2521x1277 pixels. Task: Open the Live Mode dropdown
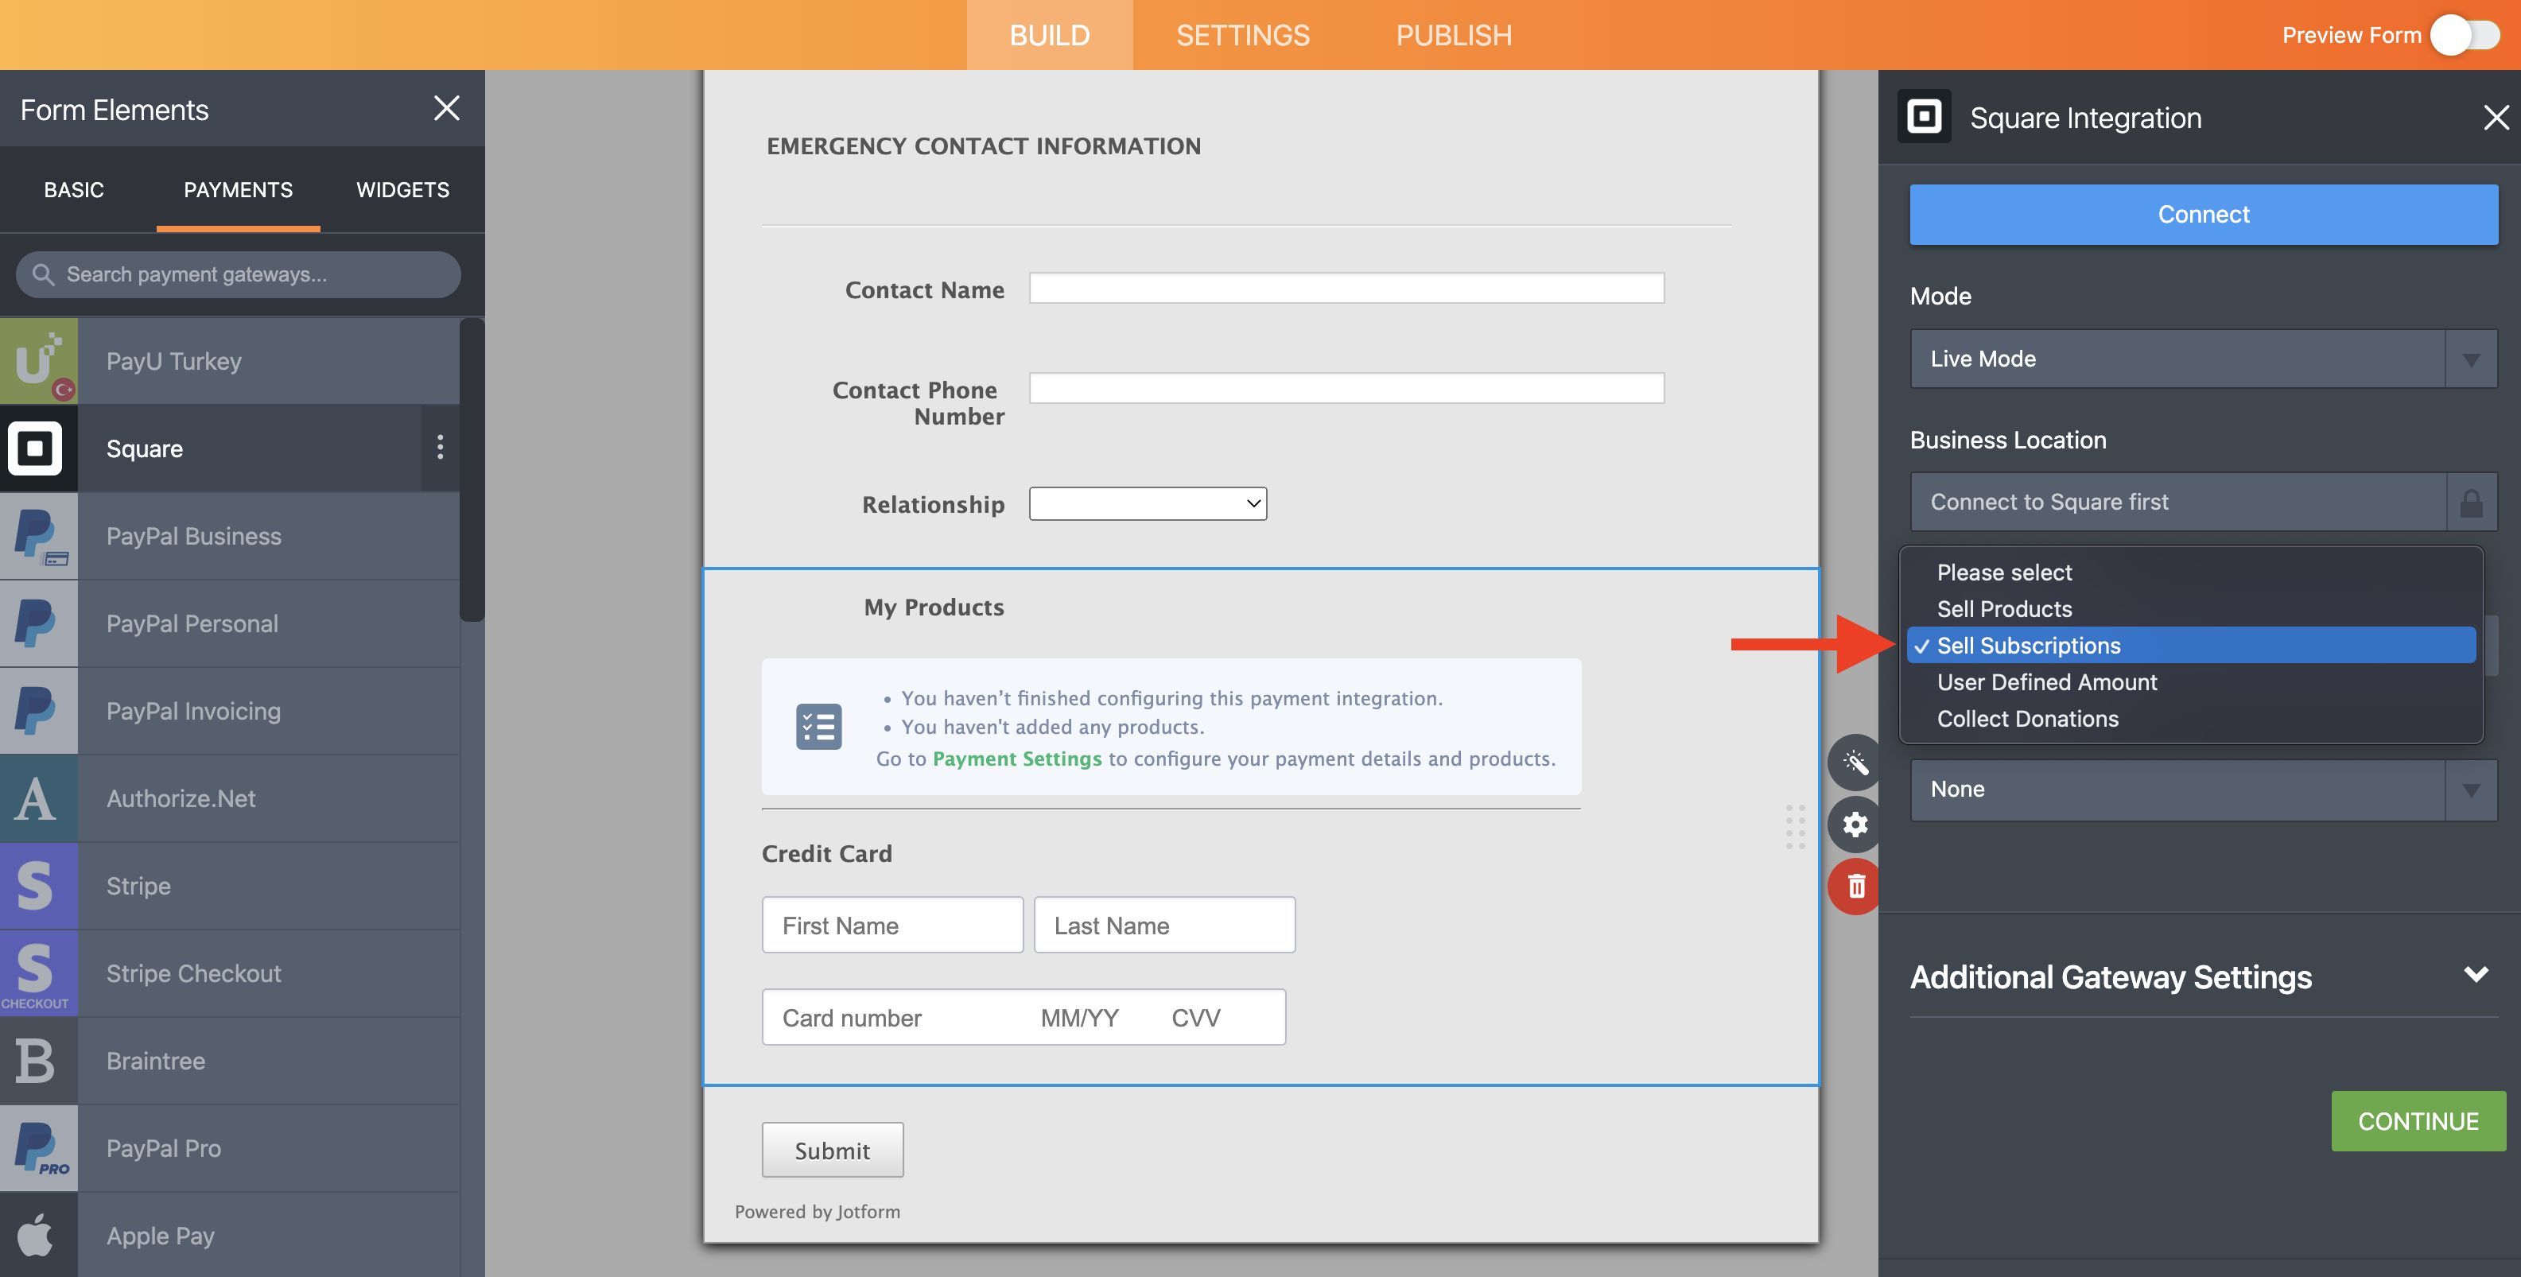[2203, 358]
